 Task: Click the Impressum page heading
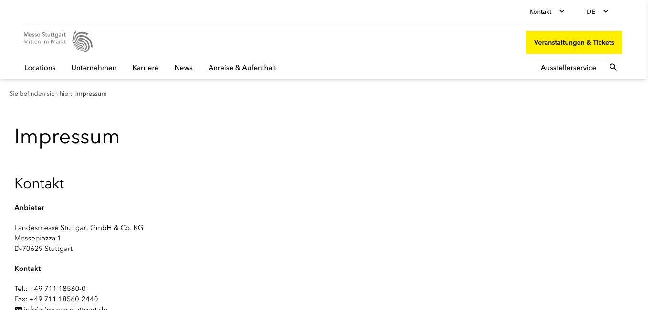[x=67, y=137]
